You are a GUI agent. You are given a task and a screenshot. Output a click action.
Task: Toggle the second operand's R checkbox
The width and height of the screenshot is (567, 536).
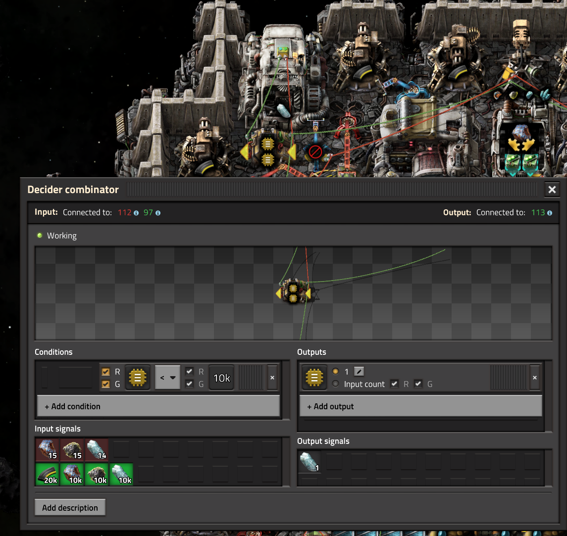(x=189, y=371)
